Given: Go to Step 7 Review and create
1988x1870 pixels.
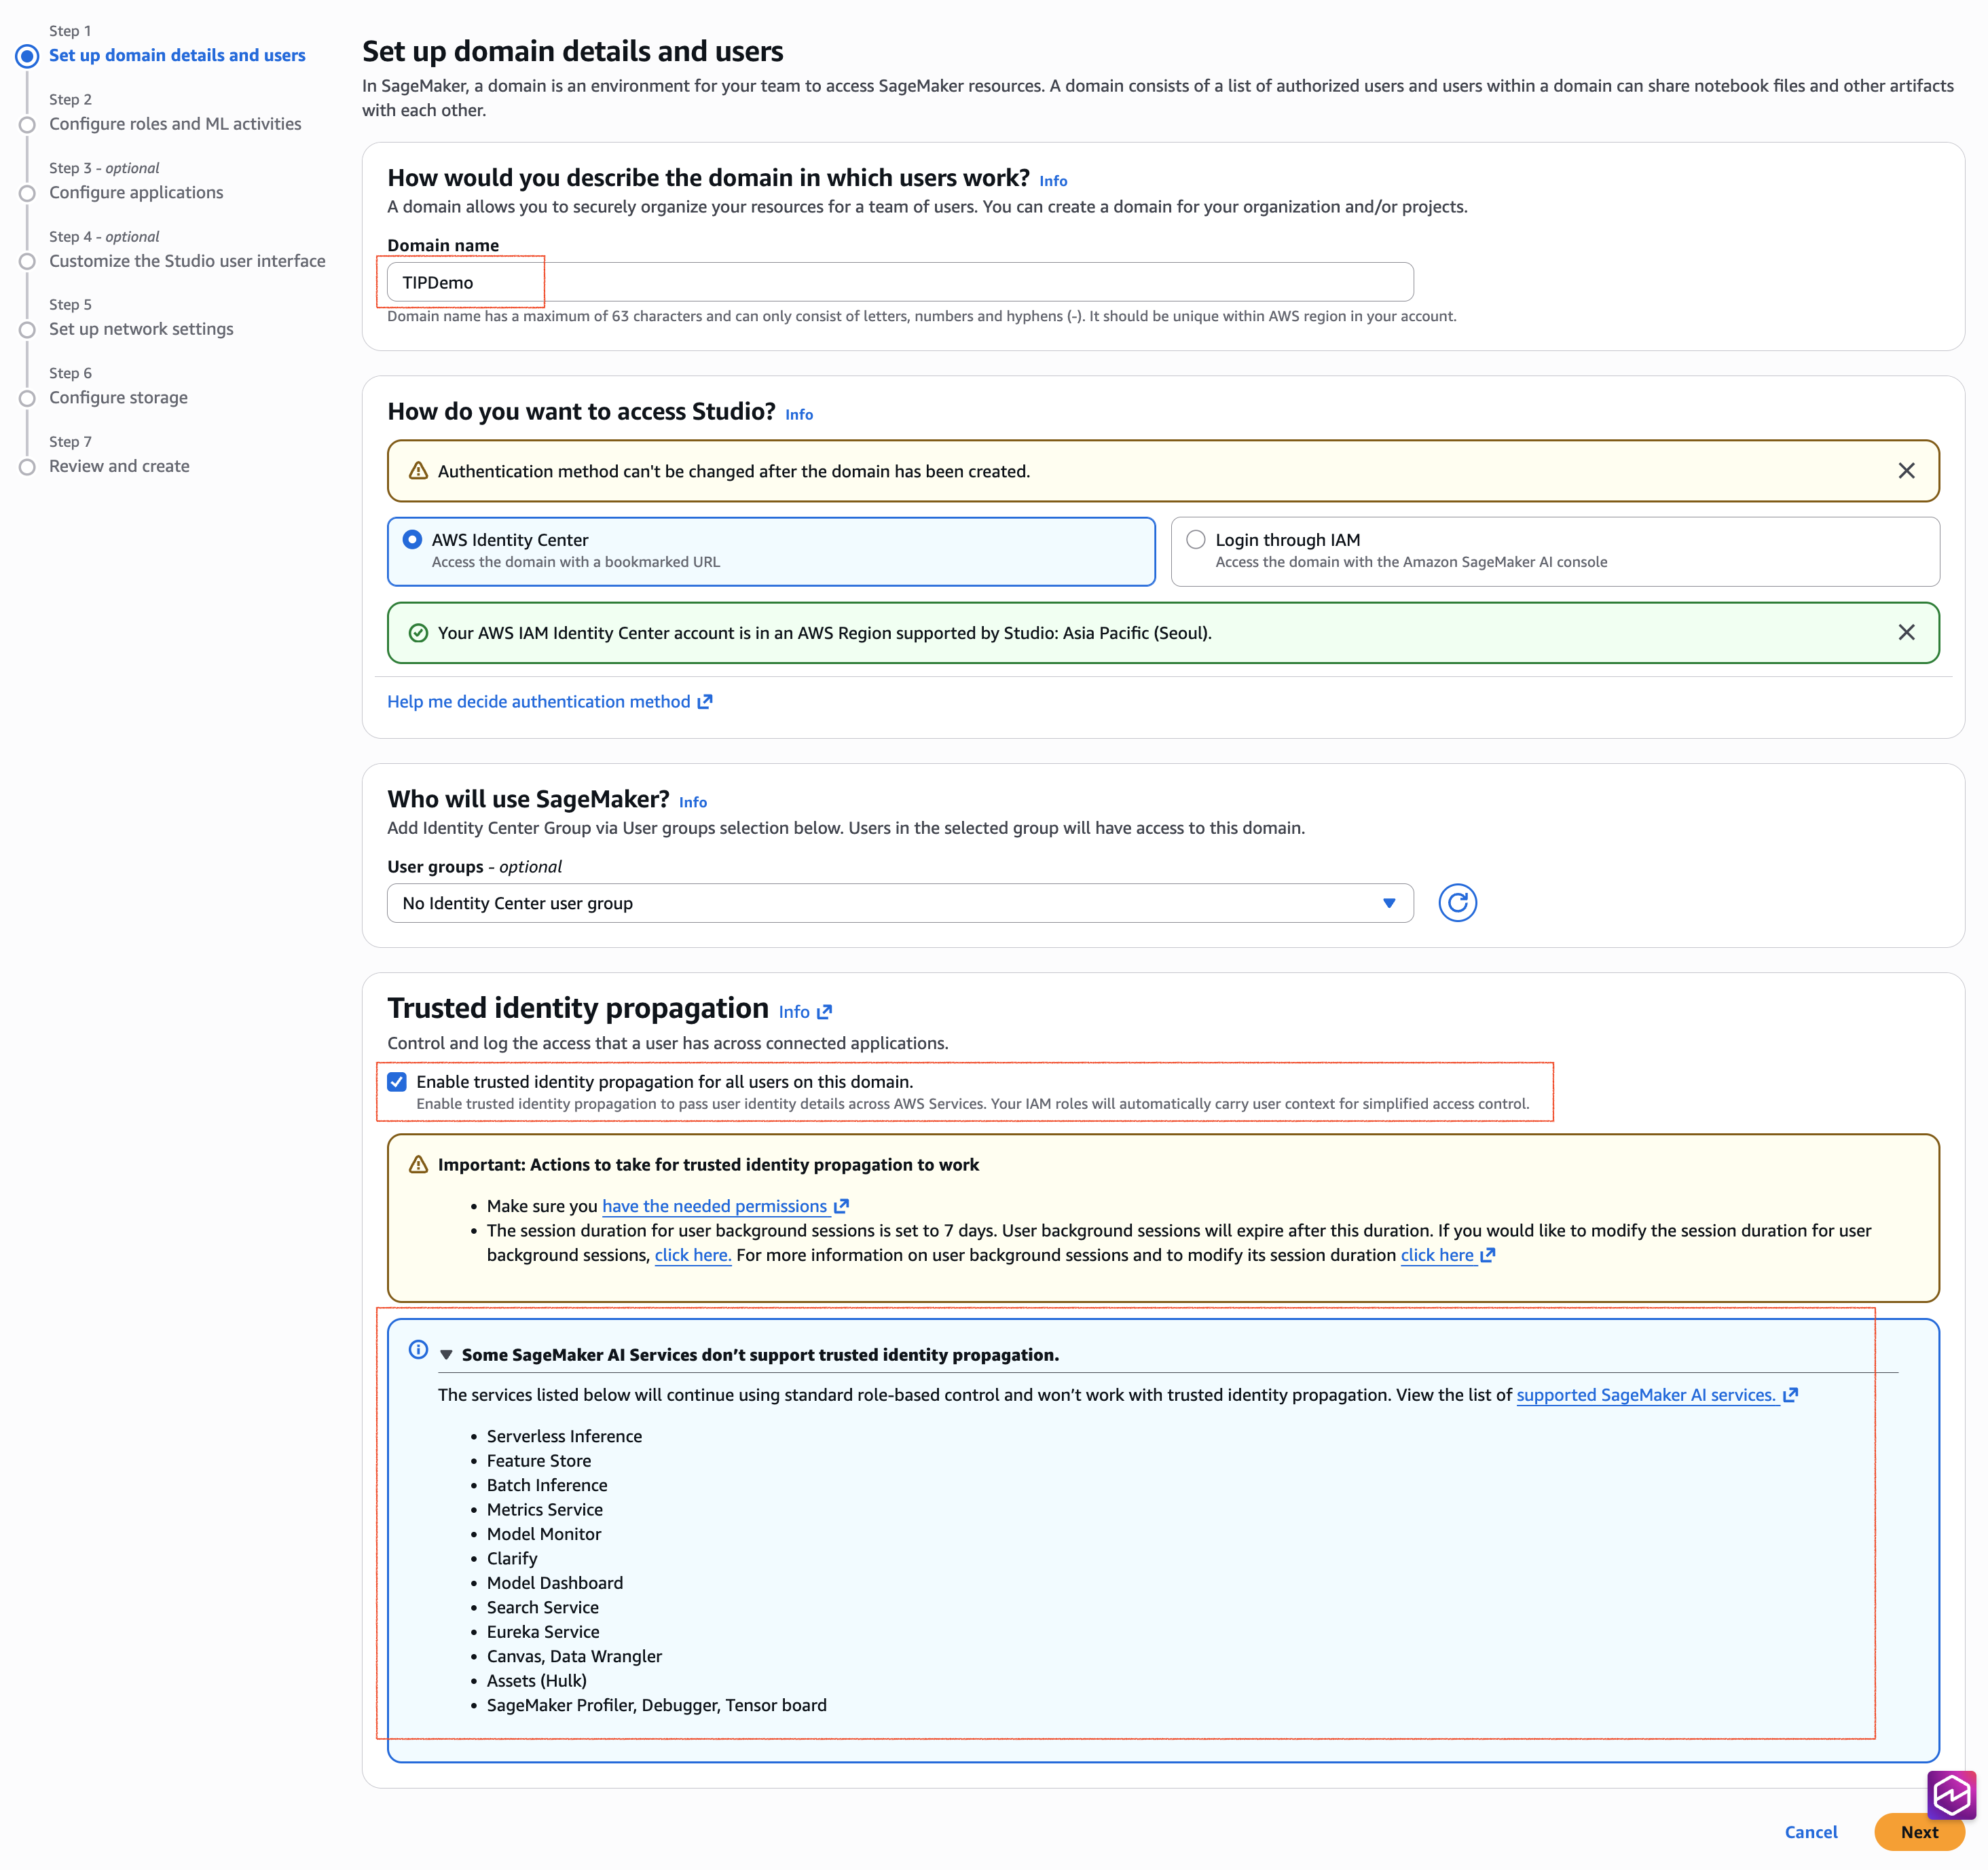Looking at the screenshot, I should [x=119, y=466].
